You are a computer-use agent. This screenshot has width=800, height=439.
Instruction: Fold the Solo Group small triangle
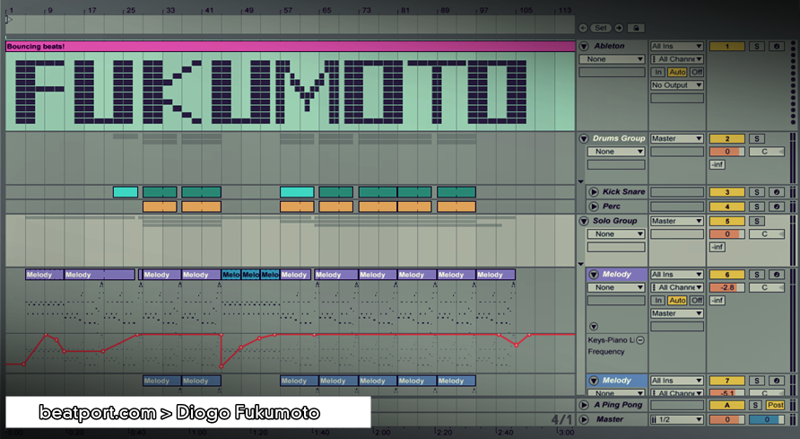(580, 264)
